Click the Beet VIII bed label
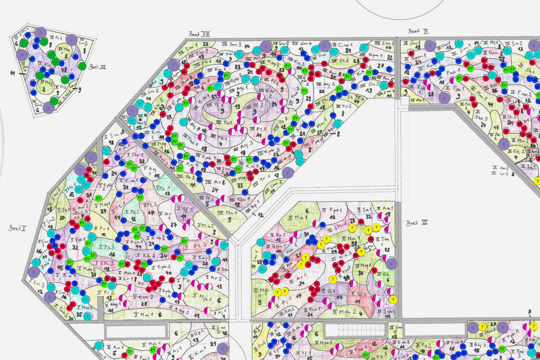540x360 pixels. point(199,34)
